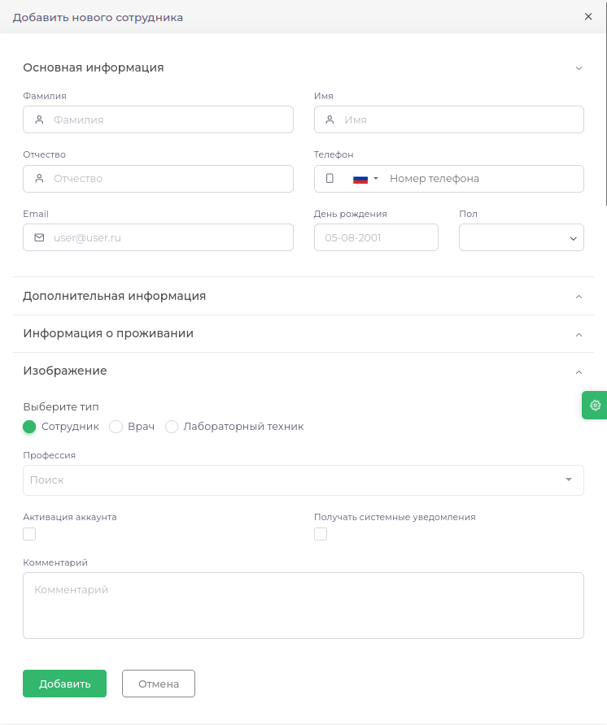Click the phone icon in Телефон field

(330, 179)
